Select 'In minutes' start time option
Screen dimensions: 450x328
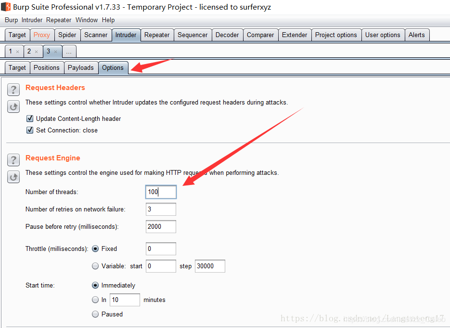(95, 300)
